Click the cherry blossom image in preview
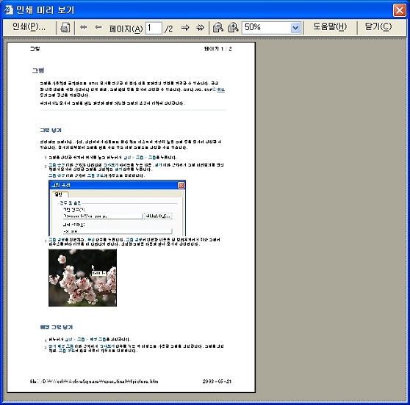 pyautogui.click(x=82, y=277)
